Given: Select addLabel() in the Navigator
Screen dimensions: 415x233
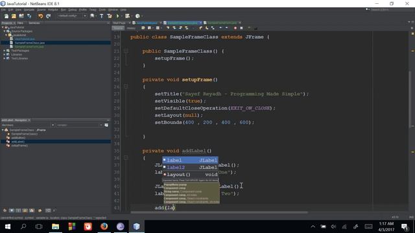Looking at the screenshot, I should (x=18, y=142).
